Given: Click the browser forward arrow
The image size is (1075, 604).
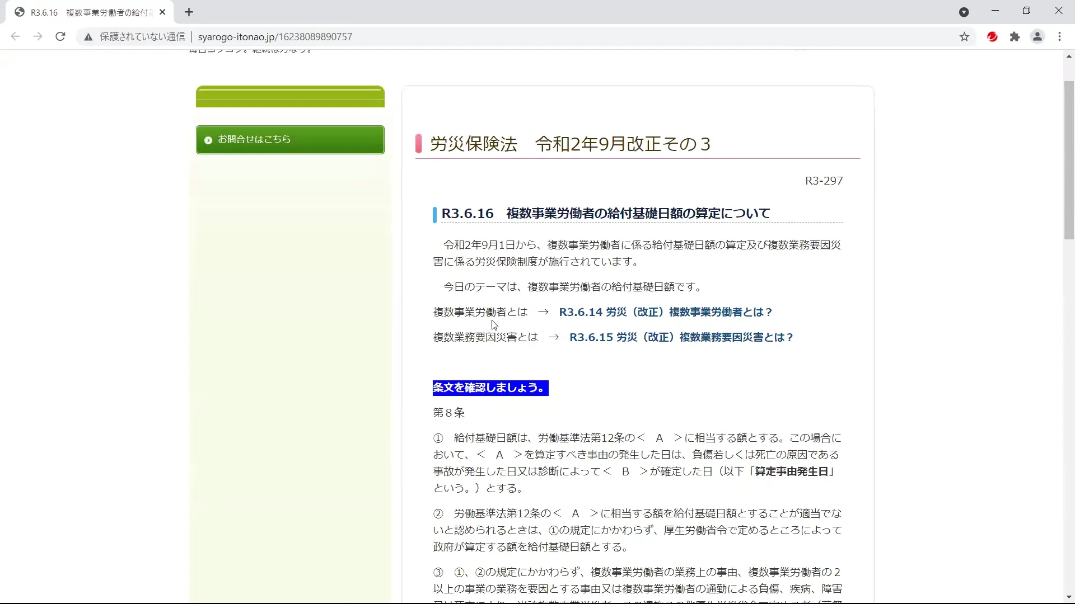Looking at the screenshot, I should [38, 37].
